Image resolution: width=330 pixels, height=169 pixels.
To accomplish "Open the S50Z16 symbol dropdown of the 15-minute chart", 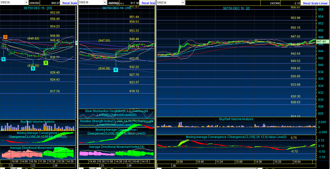I will [x=104, y=3].
